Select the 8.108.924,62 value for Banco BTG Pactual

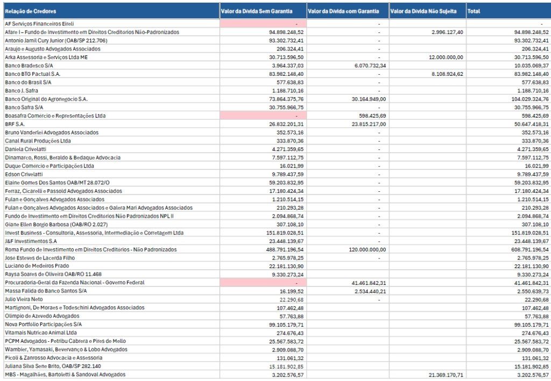click(447, 74)
